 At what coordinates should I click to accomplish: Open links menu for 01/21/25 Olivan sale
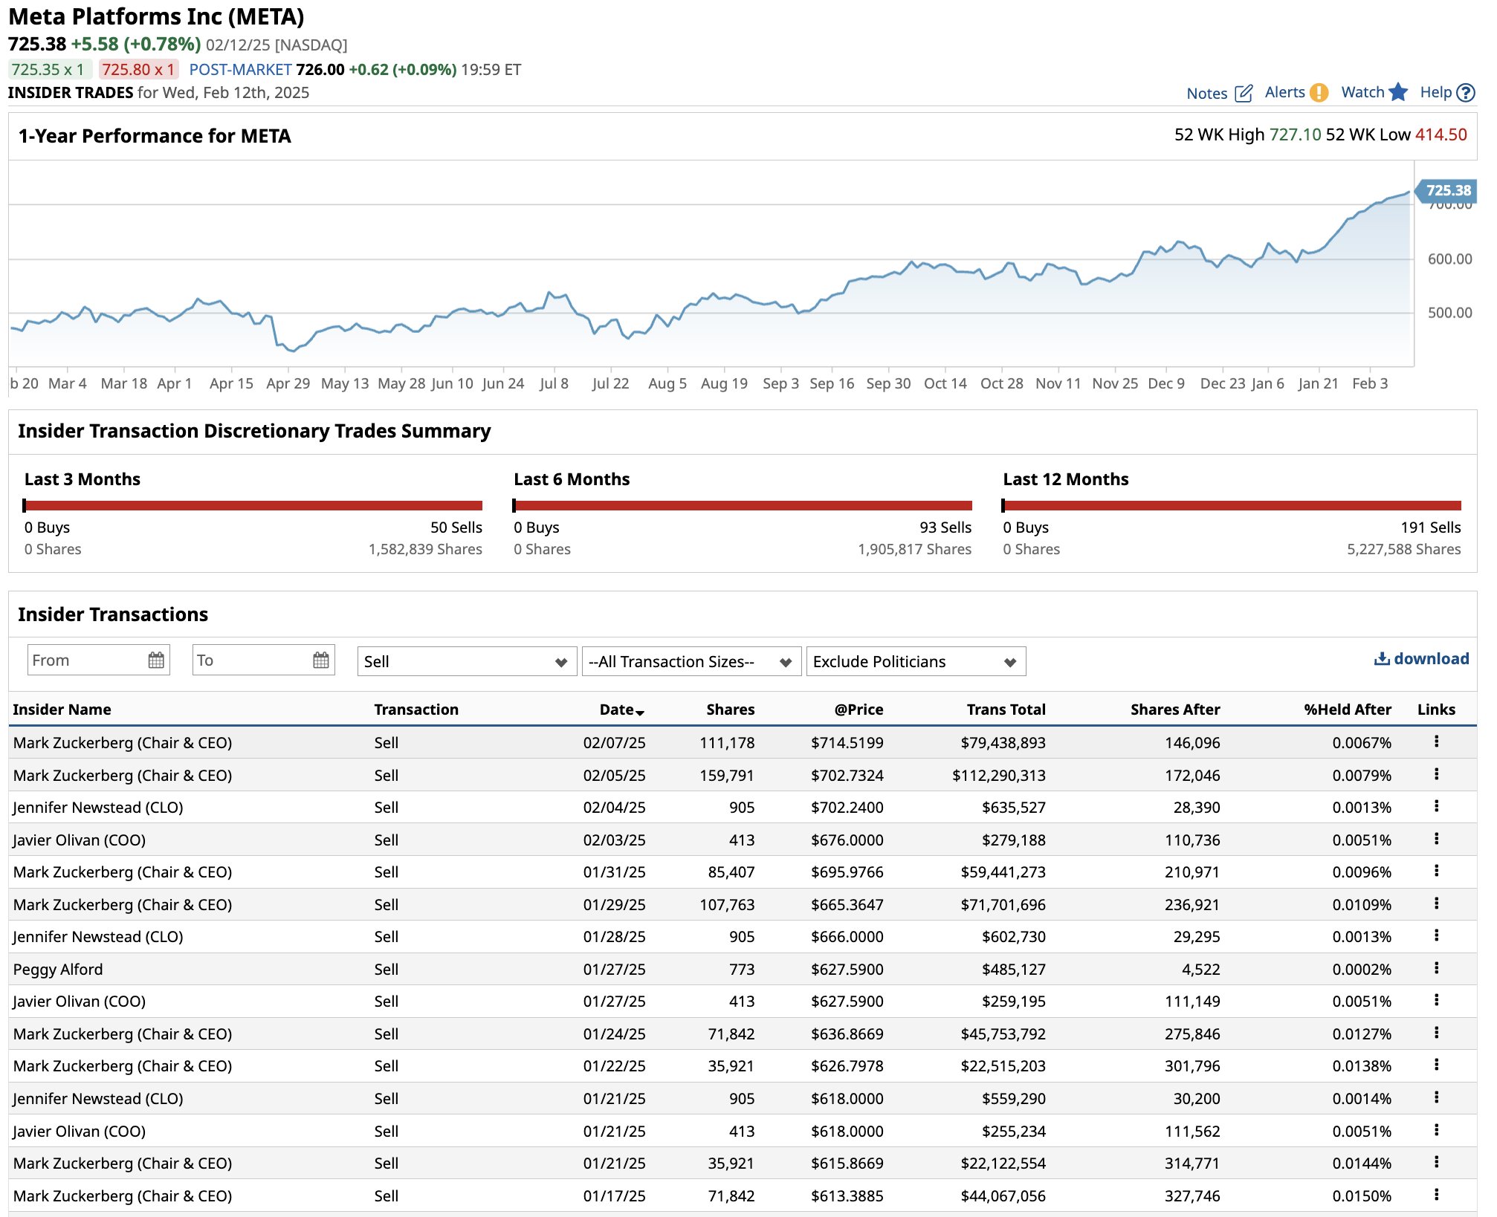[x=1436, y=1130]
